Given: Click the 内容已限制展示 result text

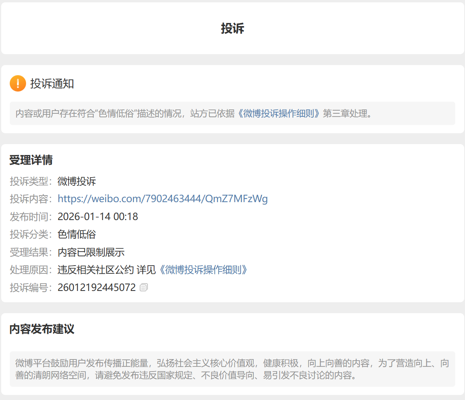Looking at the screenshot, I should point(91,252).
